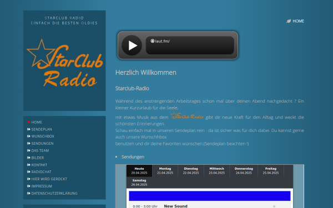Click the laut.fm logo in player
333x208 pixels.
tap(160, 41)
